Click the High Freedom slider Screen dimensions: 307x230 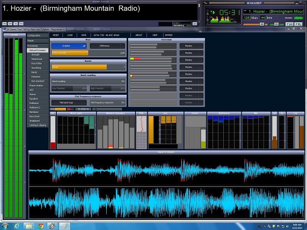(107, 89)
